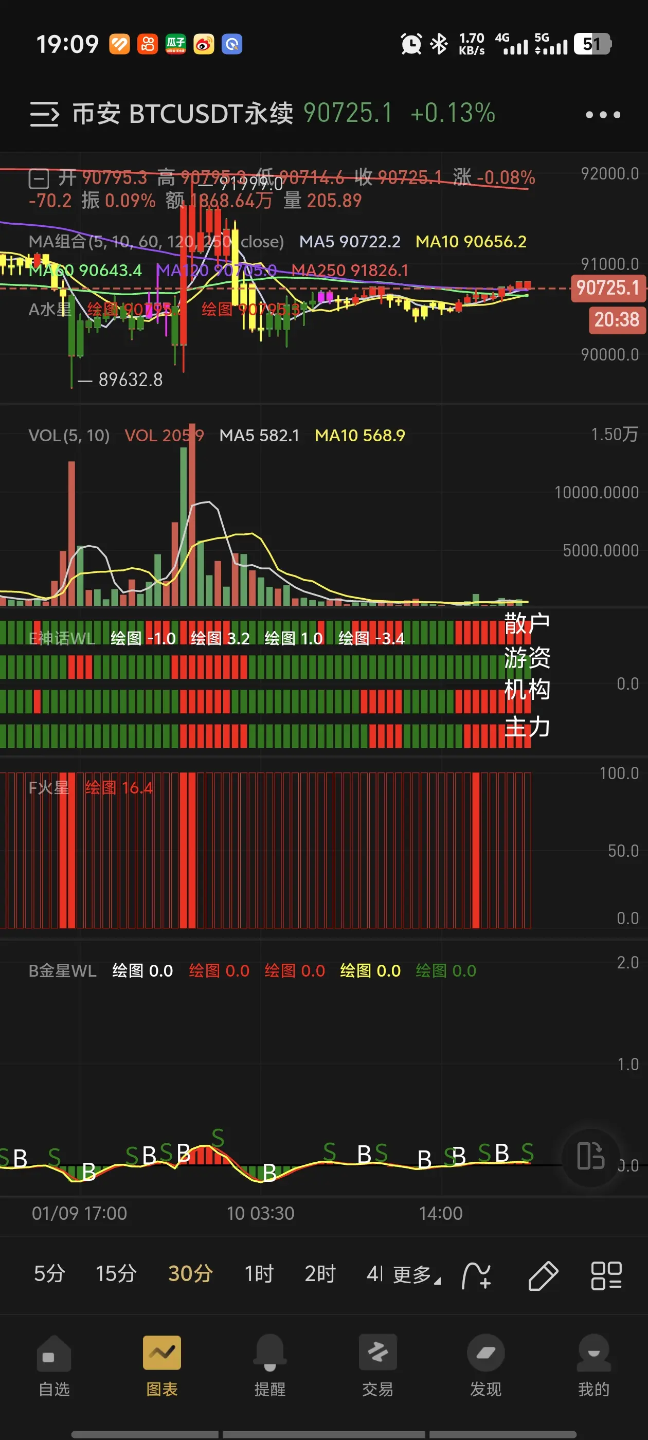Tap the BTCUSDT perpetual symbol title

183,114
